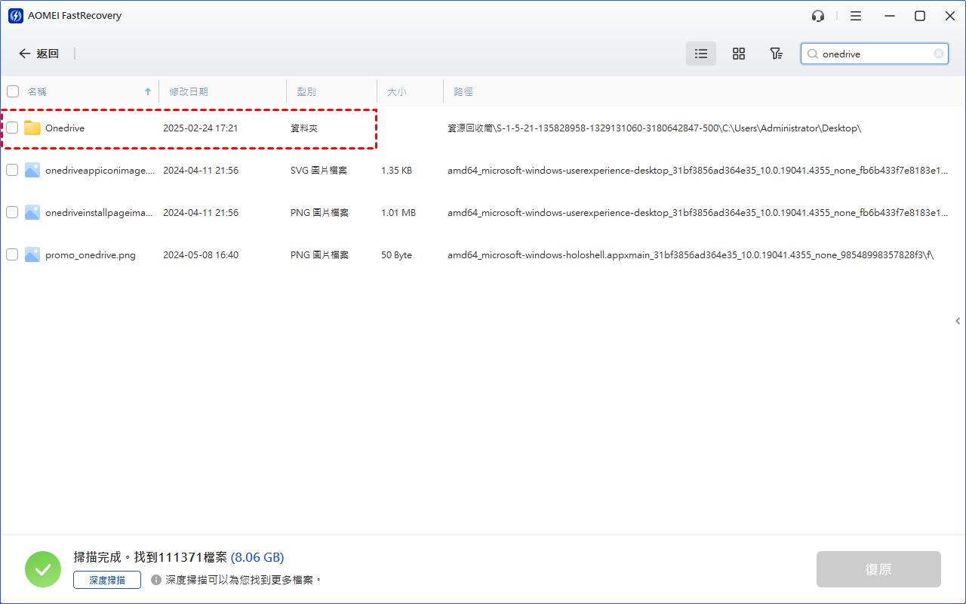Open the filter options
Screen dimensions: 966x604
(776, 54)
